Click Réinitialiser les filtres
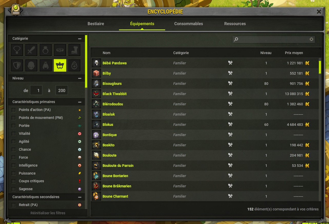 pos(48,213)
